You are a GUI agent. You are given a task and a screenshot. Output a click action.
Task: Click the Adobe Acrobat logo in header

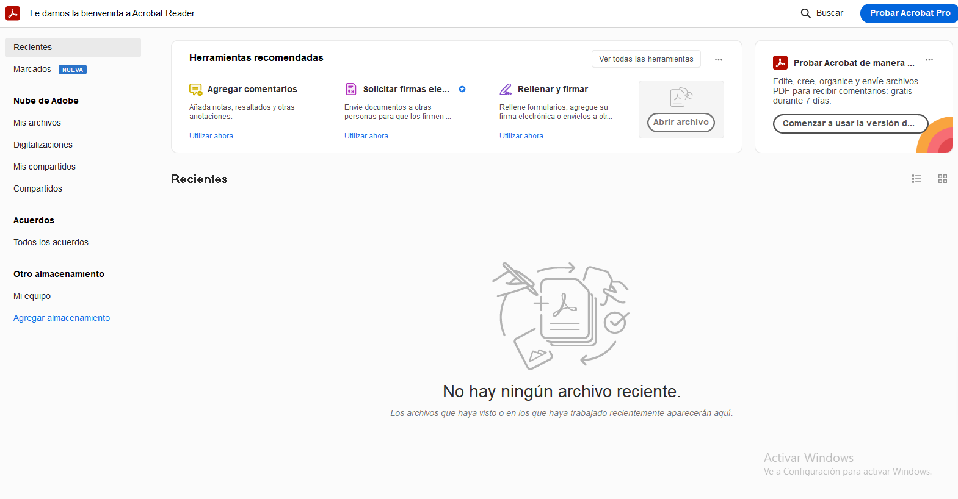(13, 13)
